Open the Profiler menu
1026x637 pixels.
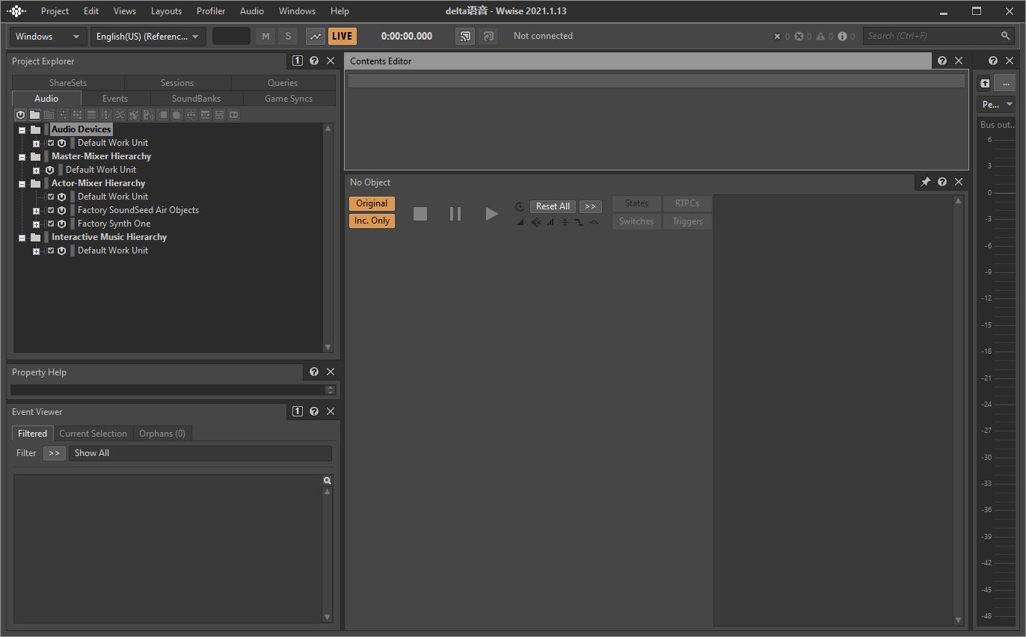pyautogui.click(x=210, y=11)
